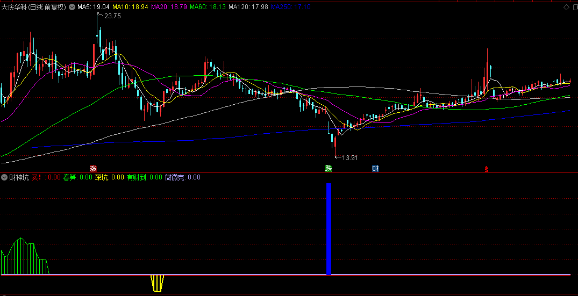Image resolution: width=578 pixels, height=296 pixels.
Task: Click the MA5: 19.04 indicator label
Action: point(93,6)
